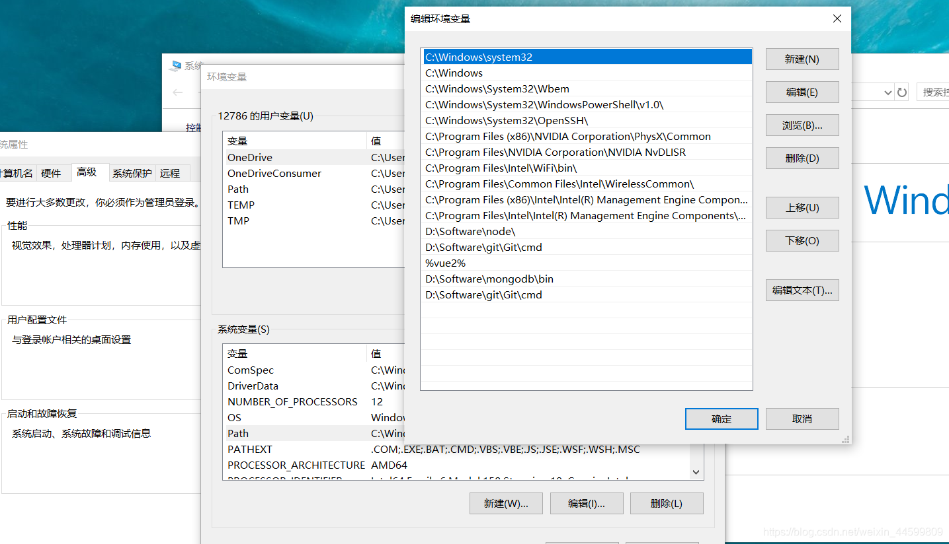Open address bar dropdown in System window
This screenshot has width=949, height=544.
coord(887,92)
